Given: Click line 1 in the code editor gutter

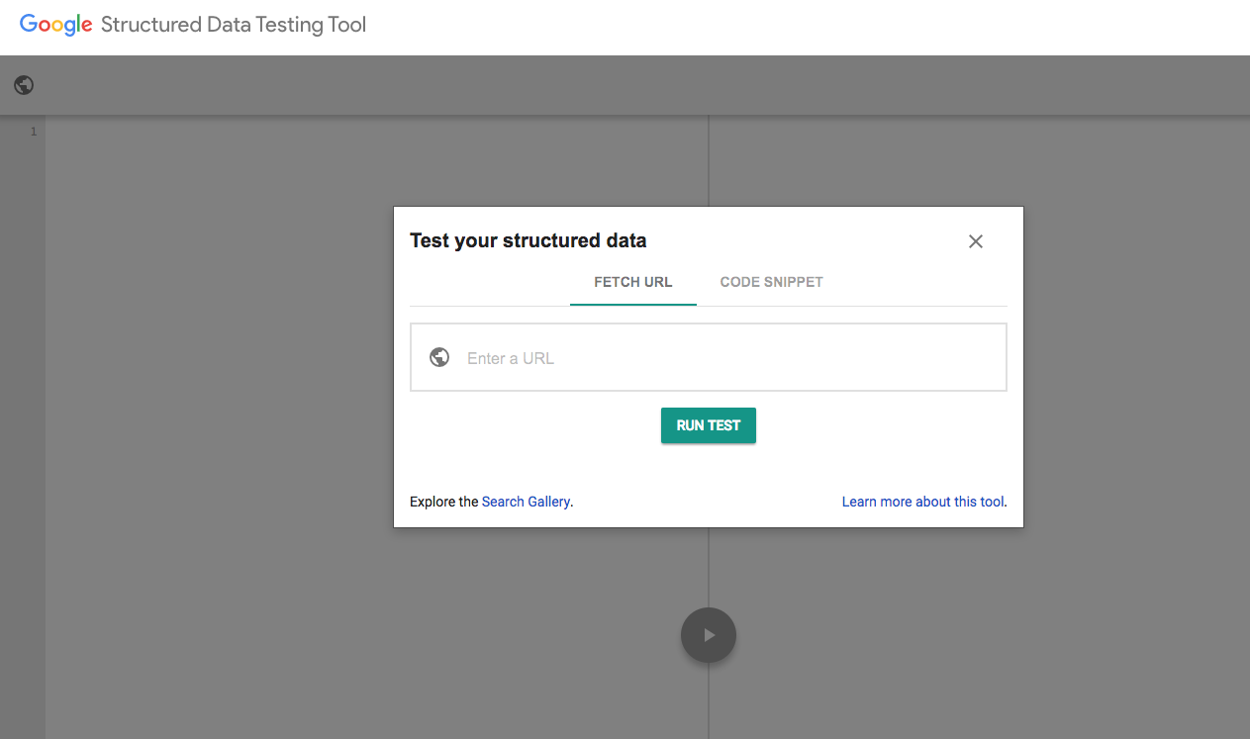Looking at the screenshot, I should [34, 132].
